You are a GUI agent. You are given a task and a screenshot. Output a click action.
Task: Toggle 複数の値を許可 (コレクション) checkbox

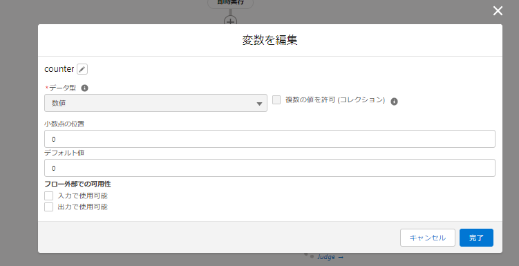click(276, 99)
